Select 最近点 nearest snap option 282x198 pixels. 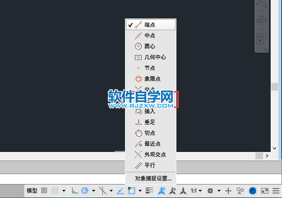click(x=151, y=144)
